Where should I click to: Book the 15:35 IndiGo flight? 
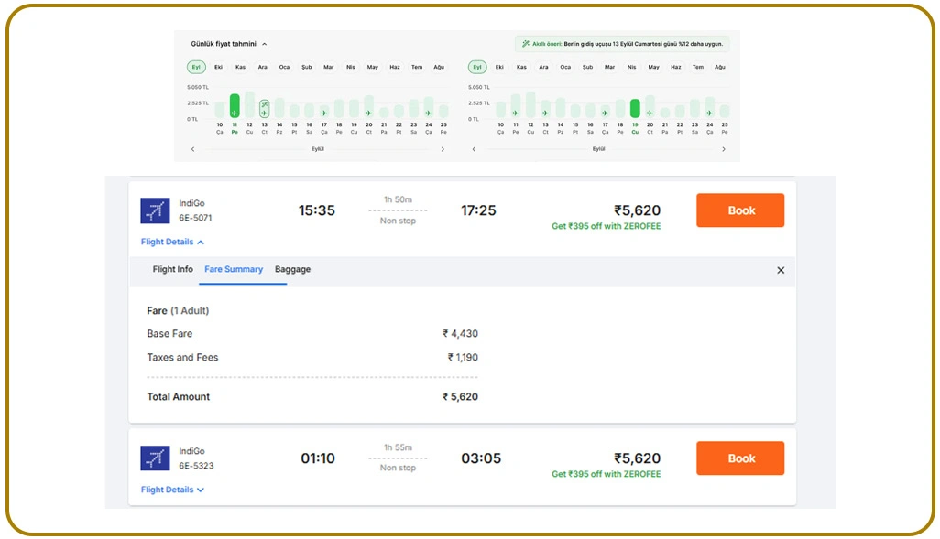click(739, 210)
